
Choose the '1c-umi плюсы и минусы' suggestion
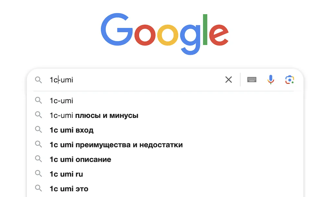[x=165, y=115]
